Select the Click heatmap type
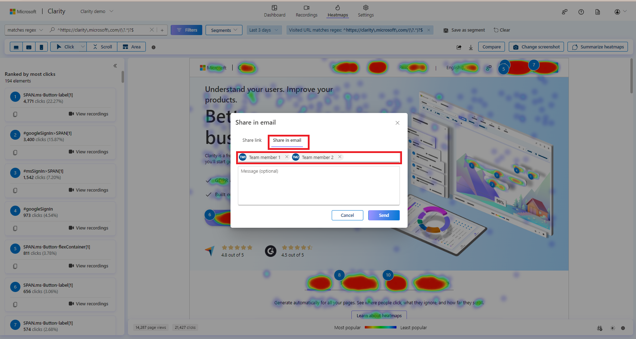The height and width of the screenshot is (339, 636). [65, 47]
